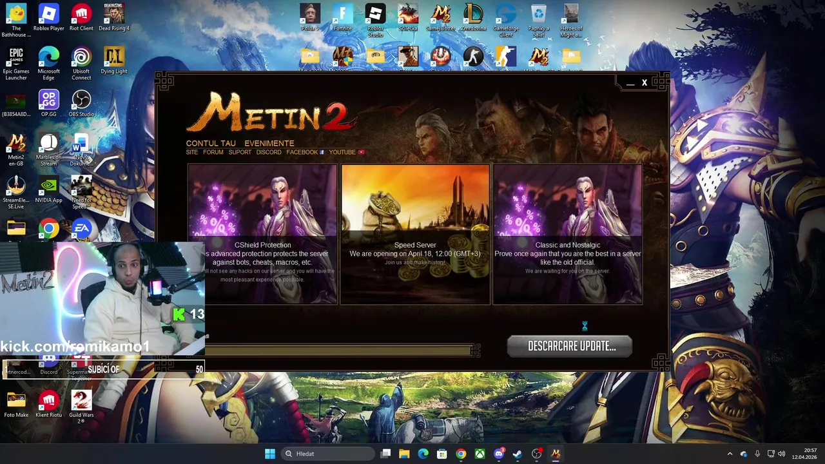
Task: Click the launcher update progress bar
Action: tap(338, 351)
